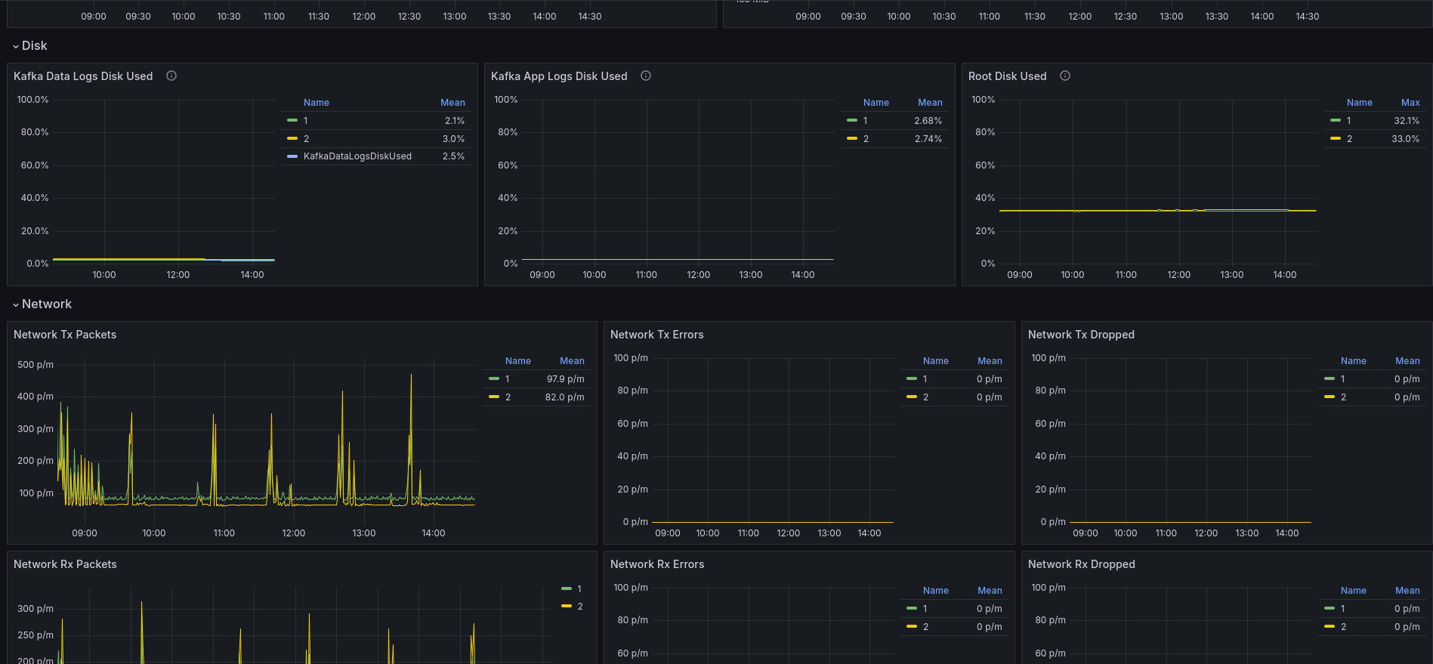
Task: Collapse the Network row section
Action: (x=42, y=304)
